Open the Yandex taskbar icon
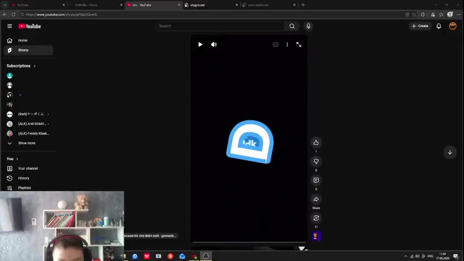 (171, 256)
